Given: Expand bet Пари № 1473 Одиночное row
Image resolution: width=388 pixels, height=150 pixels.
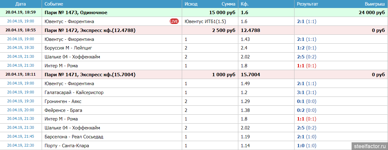Looking at the screenshot, I should (x=76, y=13).
